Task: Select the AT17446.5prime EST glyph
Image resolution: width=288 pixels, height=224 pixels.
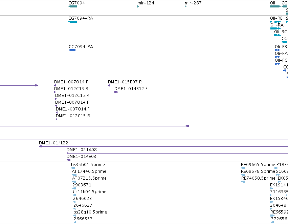Action: click(74, 175)
